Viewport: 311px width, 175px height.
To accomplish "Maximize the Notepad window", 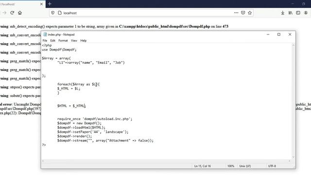I will point(279,35).
